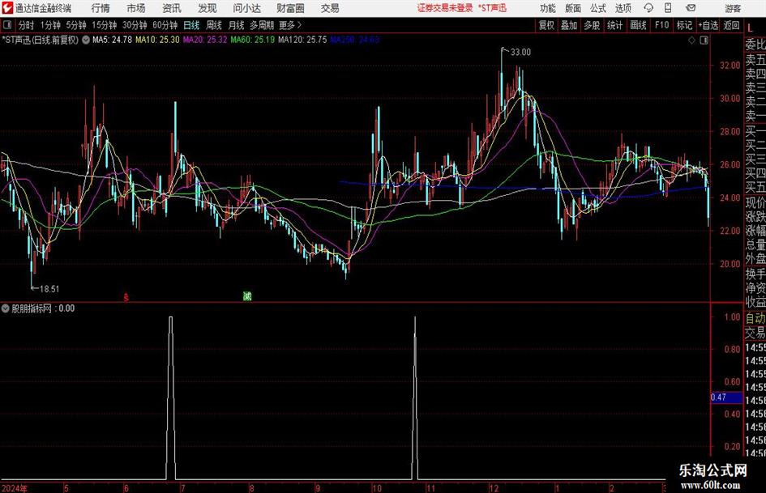Open the 市场 menu
This screenshot has width=766, height=493.
[136, 8]
